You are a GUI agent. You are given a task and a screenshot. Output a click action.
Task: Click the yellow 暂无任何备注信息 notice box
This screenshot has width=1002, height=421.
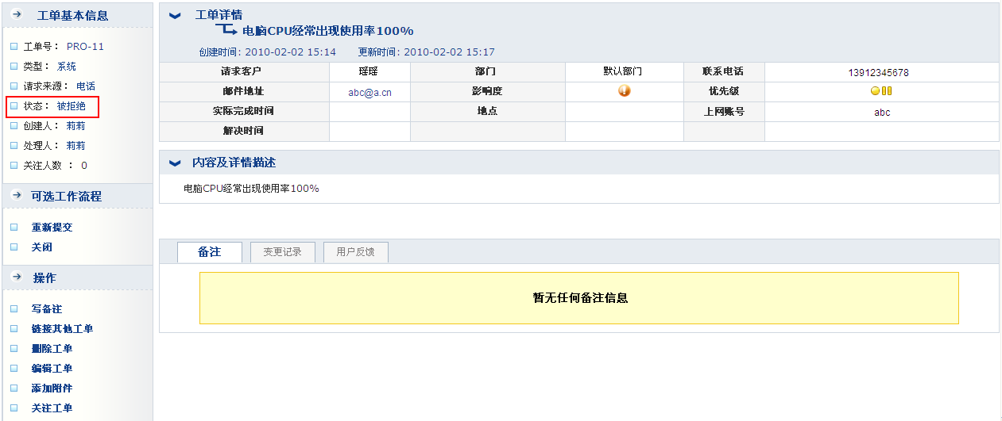click(x=578, y=298)
